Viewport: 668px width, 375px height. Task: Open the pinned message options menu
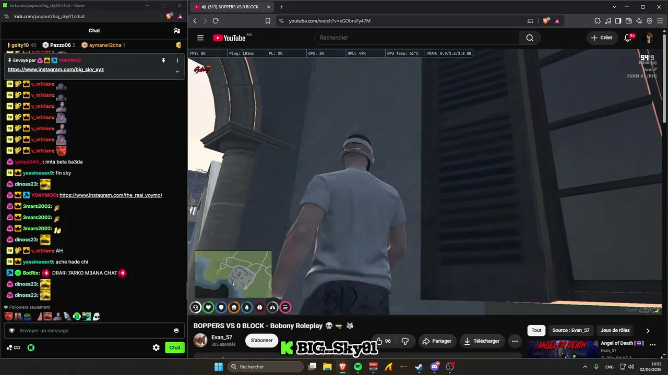[177, 60]
